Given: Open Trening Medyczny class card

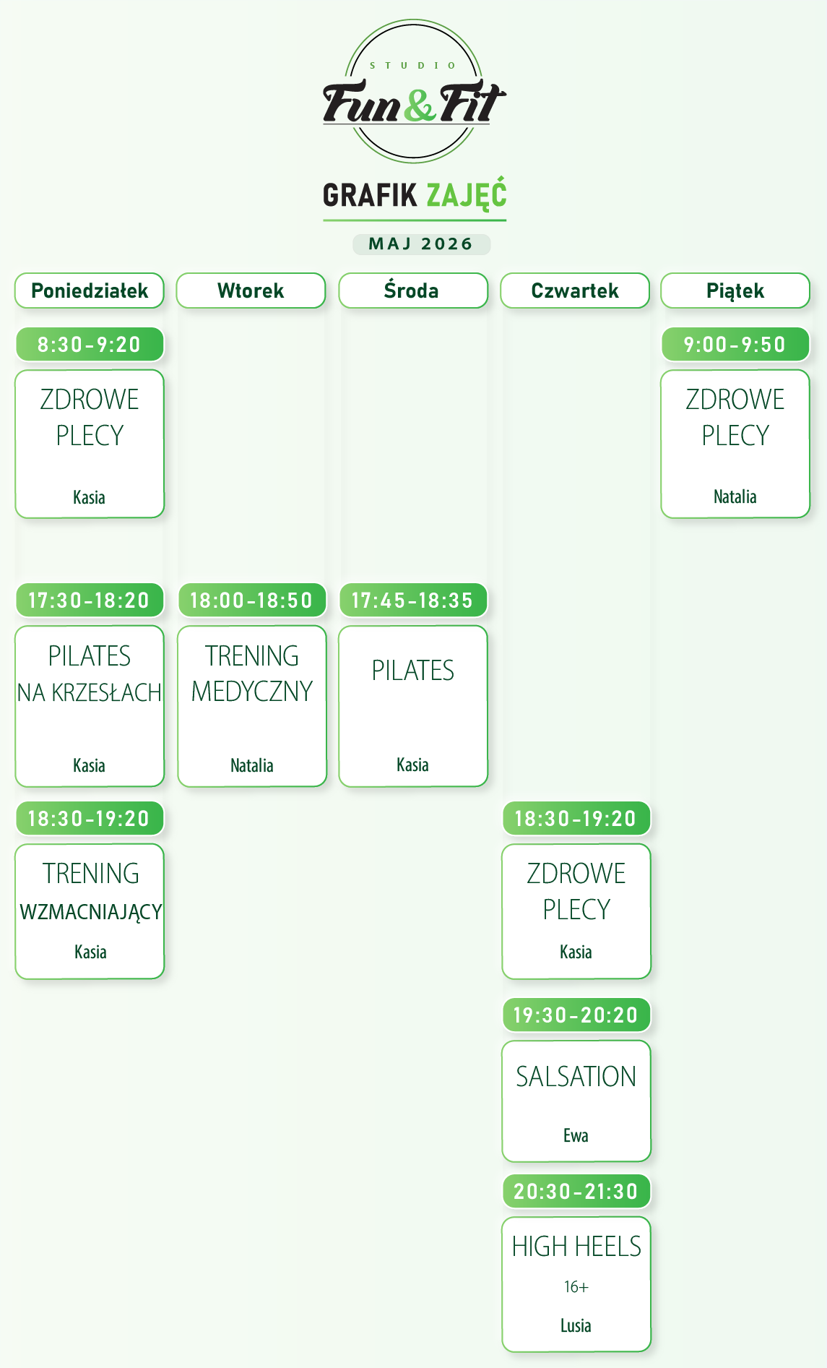Looking at the screenshot, I should pos(252,706).
